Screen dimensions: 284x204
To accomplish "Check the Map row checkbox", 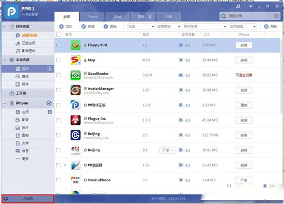I will click(x=58, y=60).
